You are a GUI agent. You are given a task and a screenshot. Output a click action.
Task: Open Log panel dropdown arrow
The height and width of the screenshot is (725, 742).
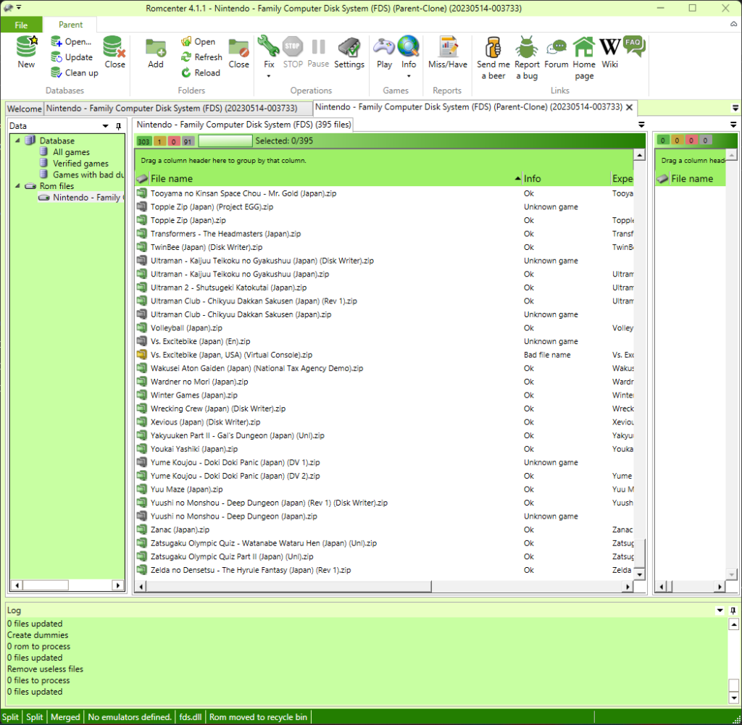(720, 610)
